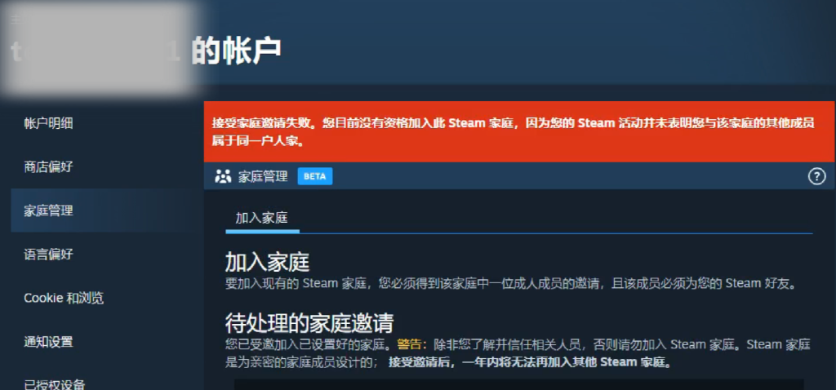Go to 商店偏好 settings
This screenshot has width=836, height=390.
coord(48,167)
